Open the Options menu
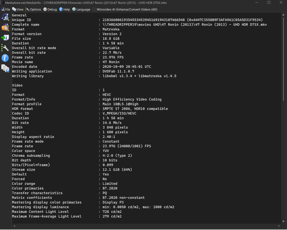Image resolution: width=287 pixels, height=230 pixels. (x=33, y=10)
